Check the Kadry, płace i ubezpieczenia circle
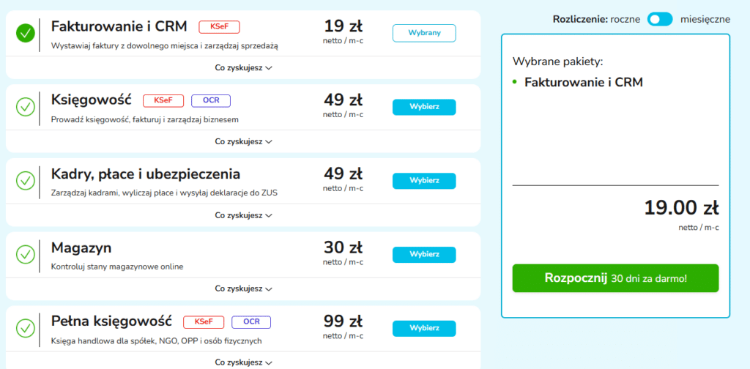The height and width of the screenshot is (369, 750). point(26,180)
